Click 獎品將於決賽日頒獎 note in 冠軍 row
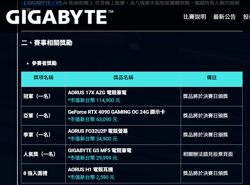 pos(206,96)
